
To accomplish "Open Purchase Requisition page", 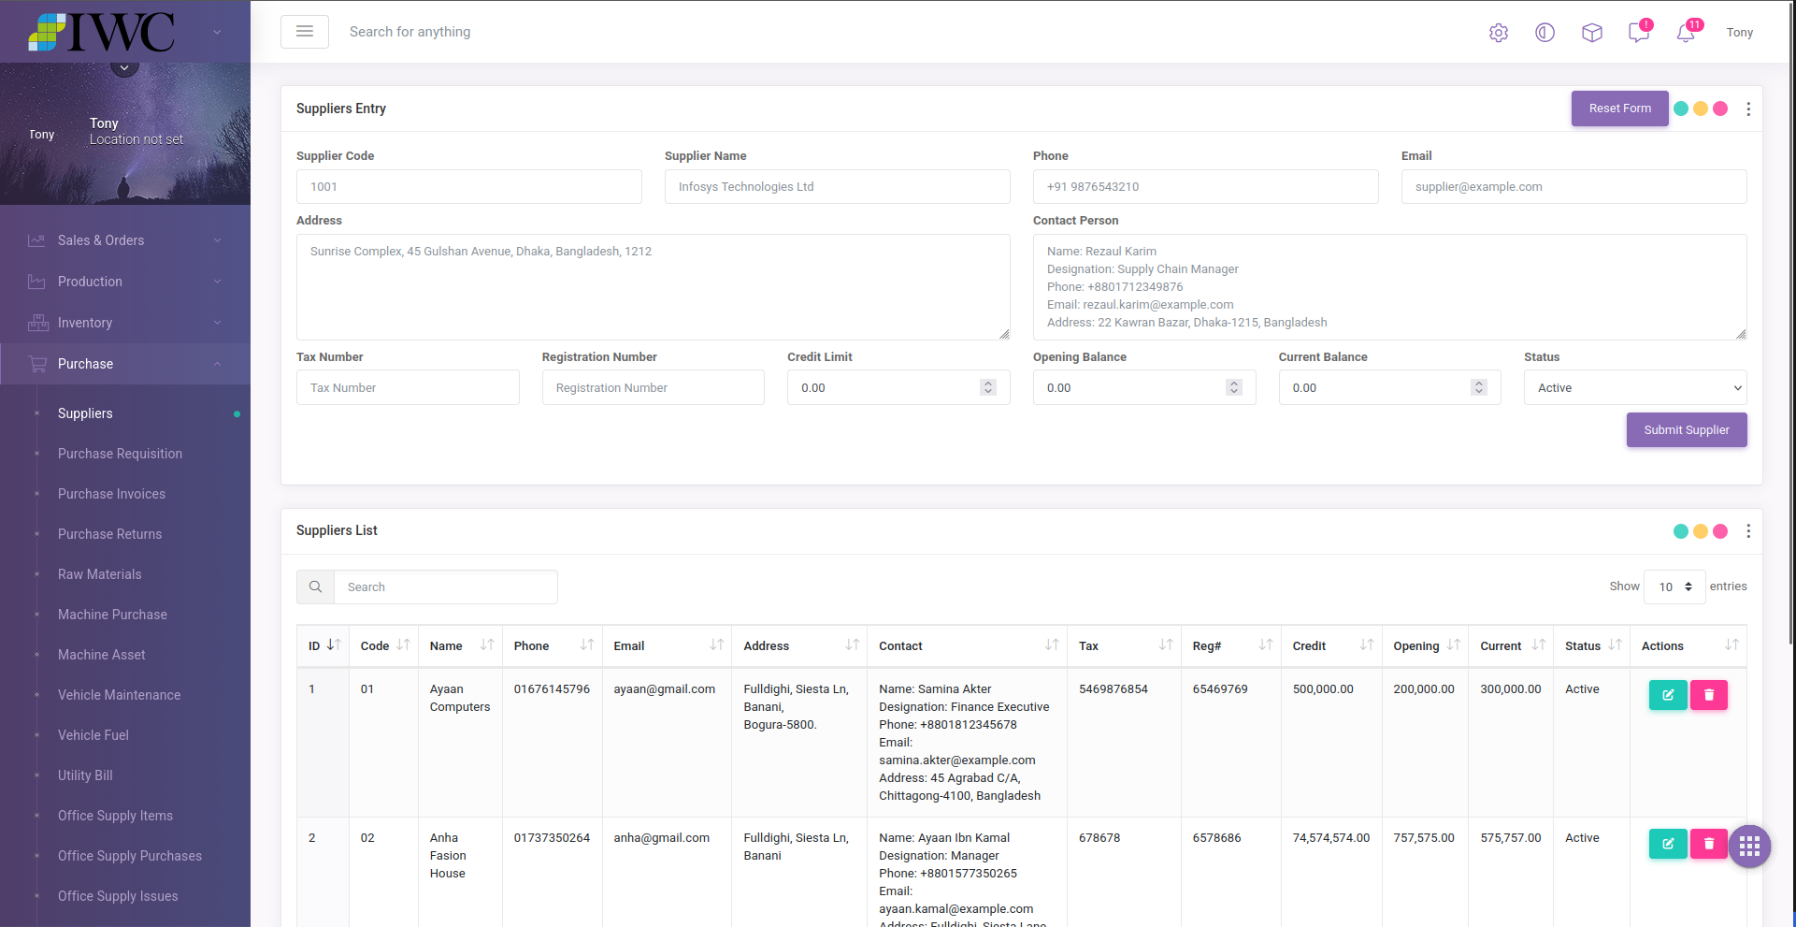I will [120, 454].
